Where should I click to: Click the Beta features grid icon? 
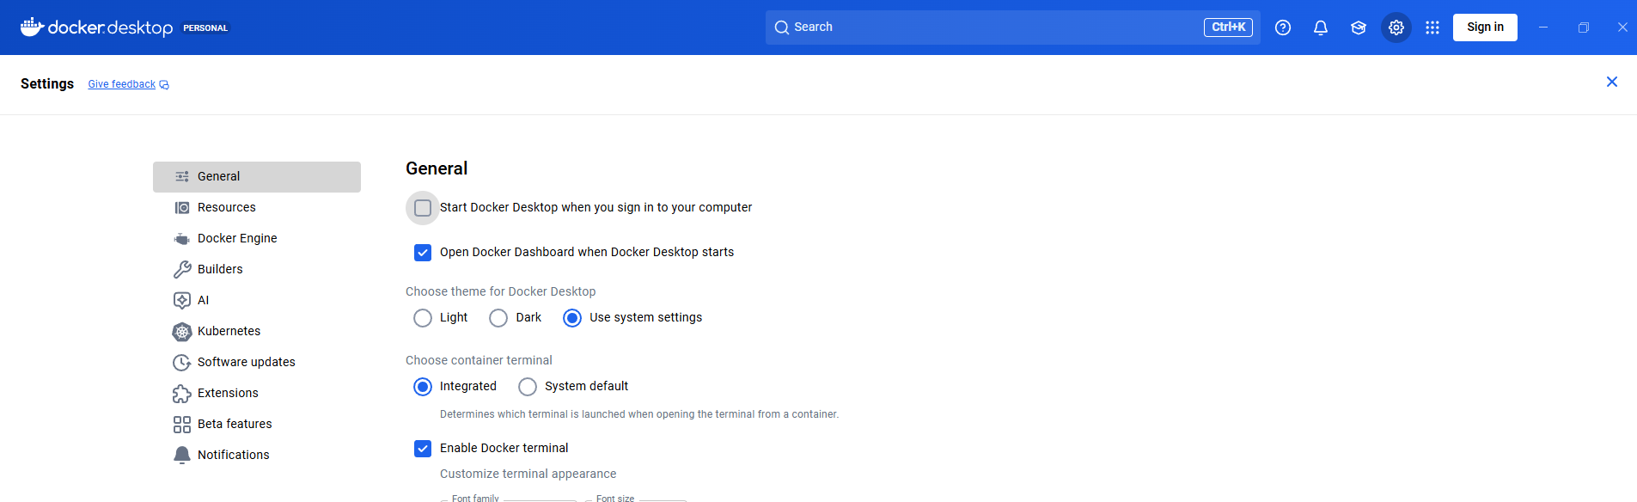pos(182,424)
